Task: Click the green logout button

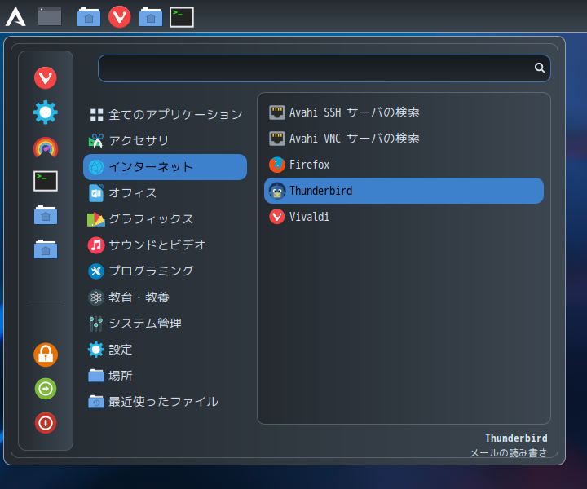Action: click(46, 389)
